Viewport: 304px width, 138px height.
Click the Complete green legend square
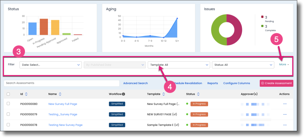pyautogui.click(x=262, y=26)
